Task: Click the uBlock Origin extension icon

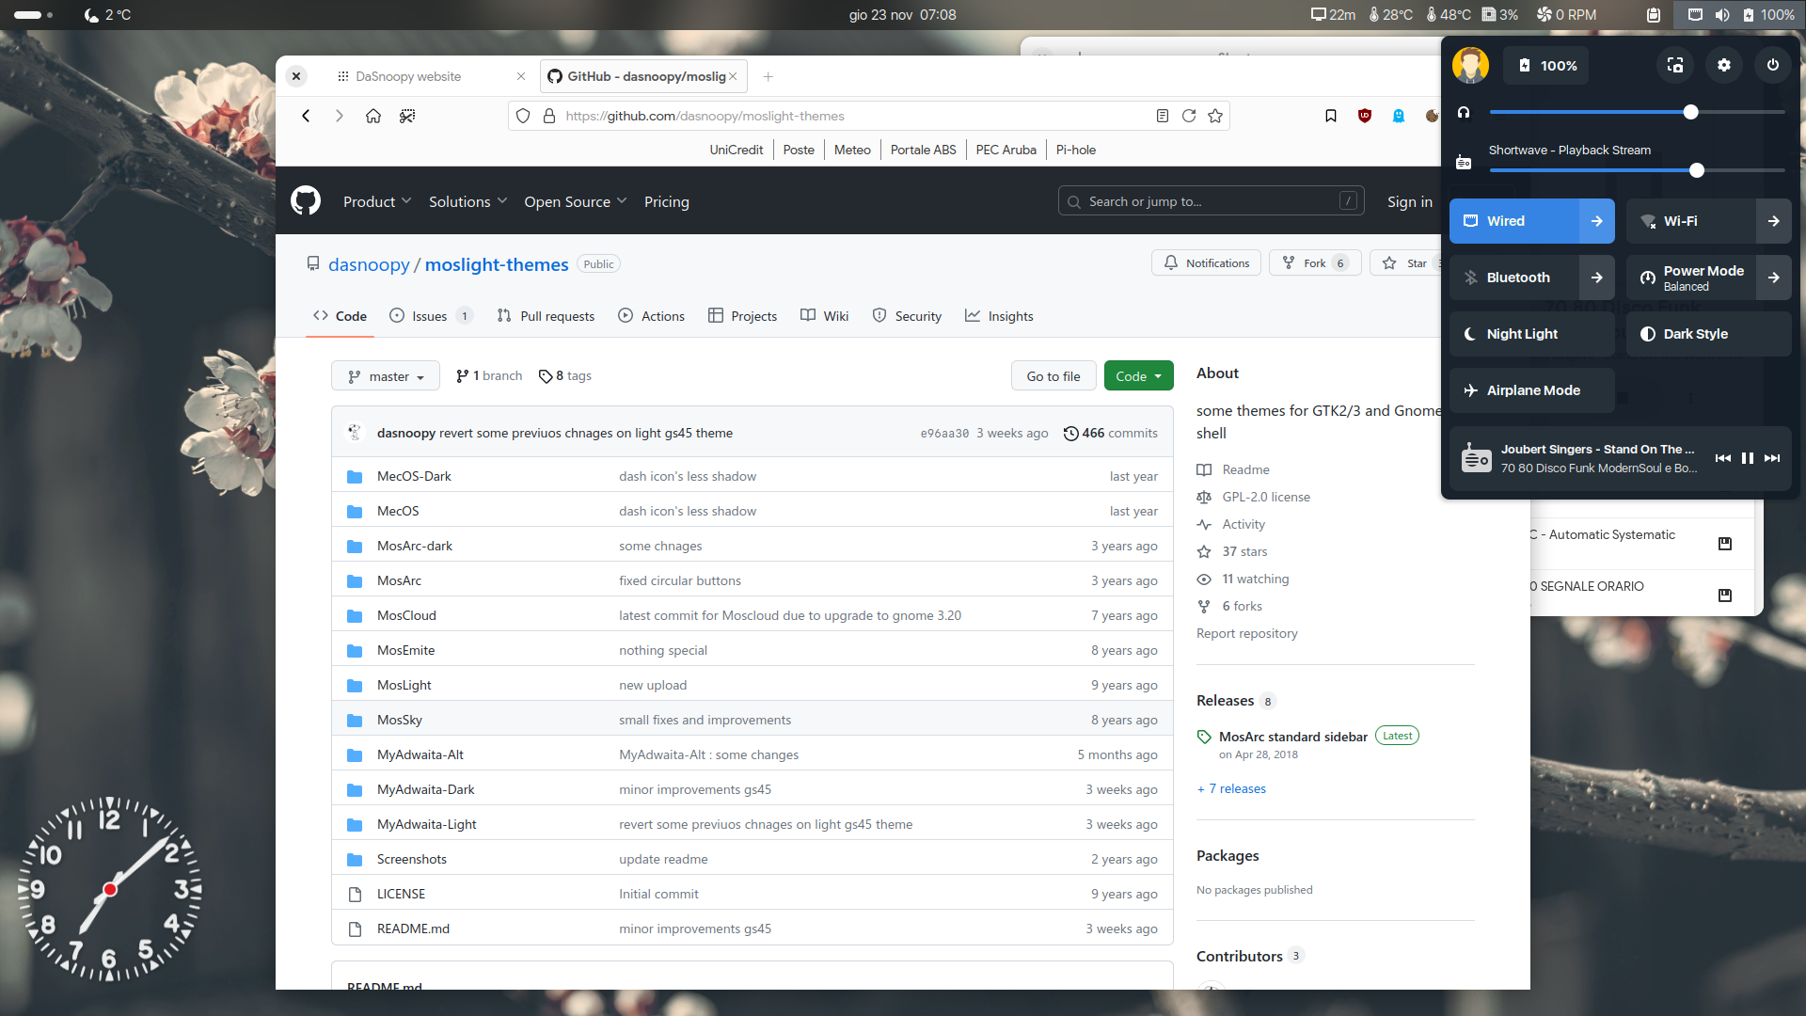Action: pyautogui.click(x=1365, y=116)
